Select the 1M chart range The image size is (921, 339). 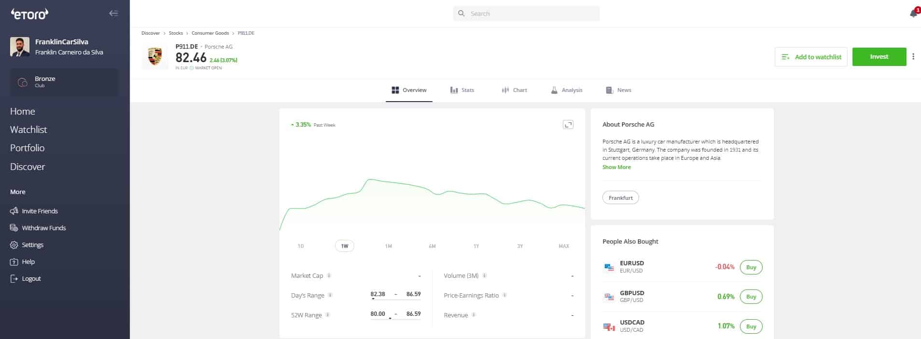coord(389,246)
